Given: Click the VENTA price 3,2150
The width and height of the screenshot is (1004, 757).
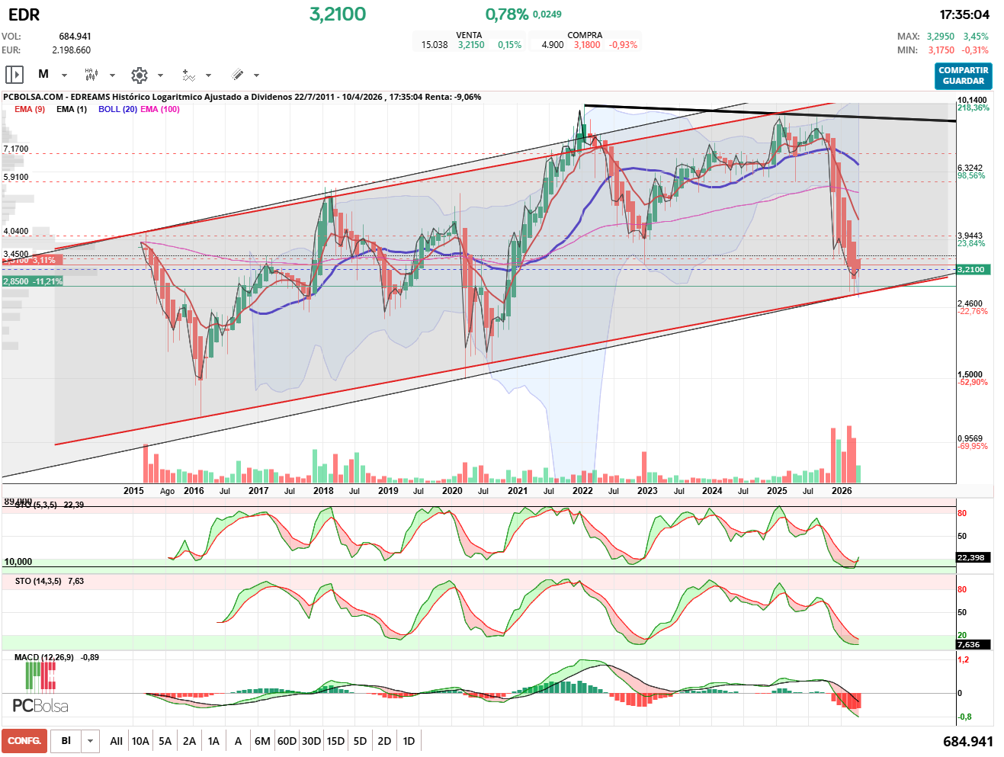Looking at the screenshot, I should [x=471, y=45].
